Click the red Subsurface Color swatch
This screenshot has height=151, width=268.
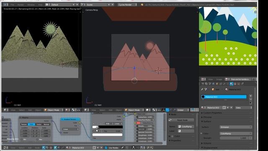(x=138, y=123)
